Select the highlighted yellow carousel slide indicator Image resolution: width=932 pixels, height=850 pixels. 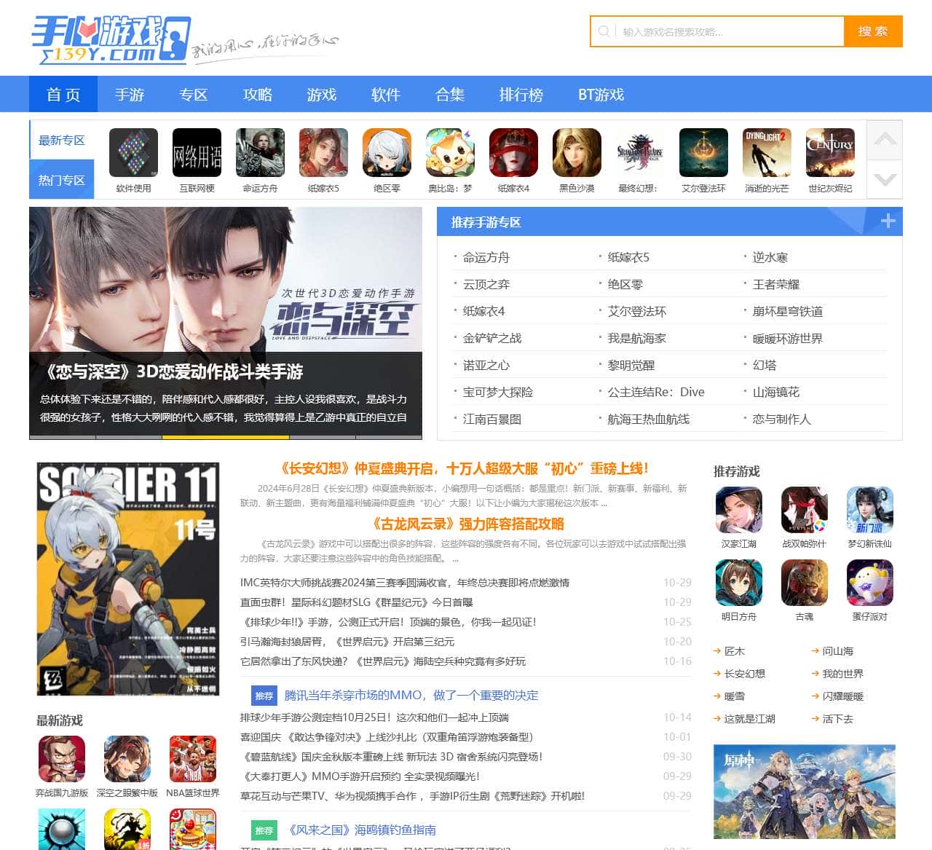click(x=226, y=437)
